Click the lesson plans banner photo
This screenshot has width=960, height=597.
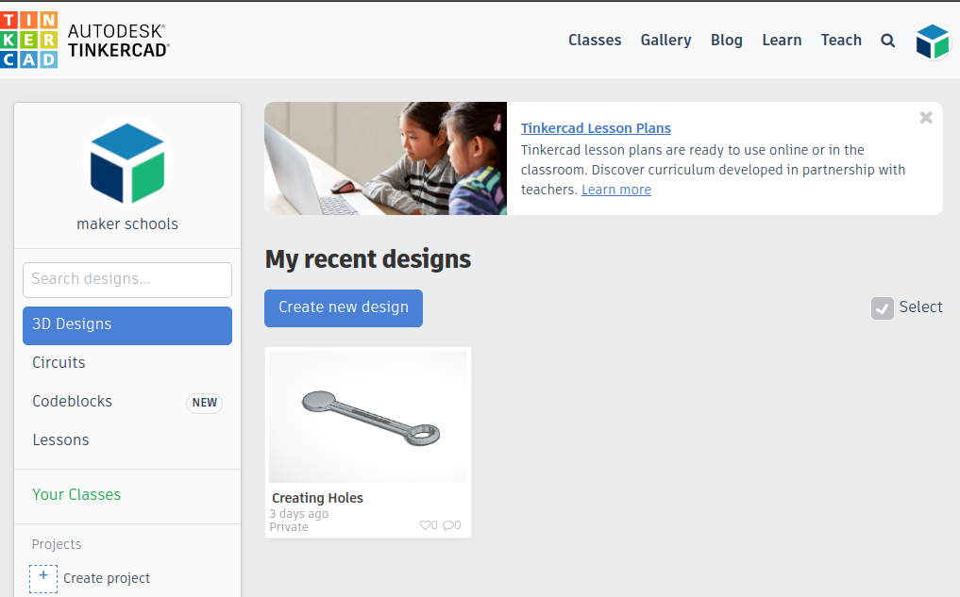pos(386,158)
